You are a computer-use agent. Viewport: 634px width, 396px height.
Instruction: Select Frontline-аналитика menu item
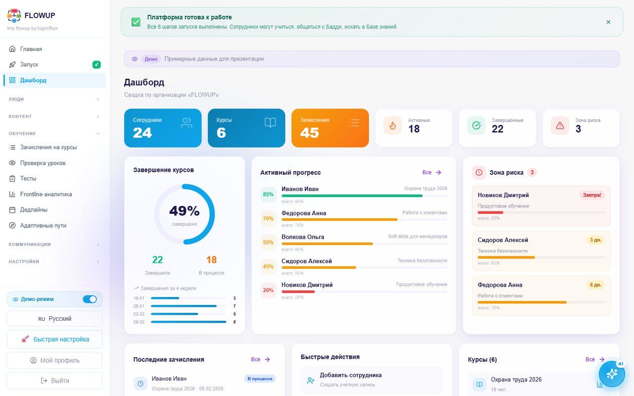tap(54, 194)
